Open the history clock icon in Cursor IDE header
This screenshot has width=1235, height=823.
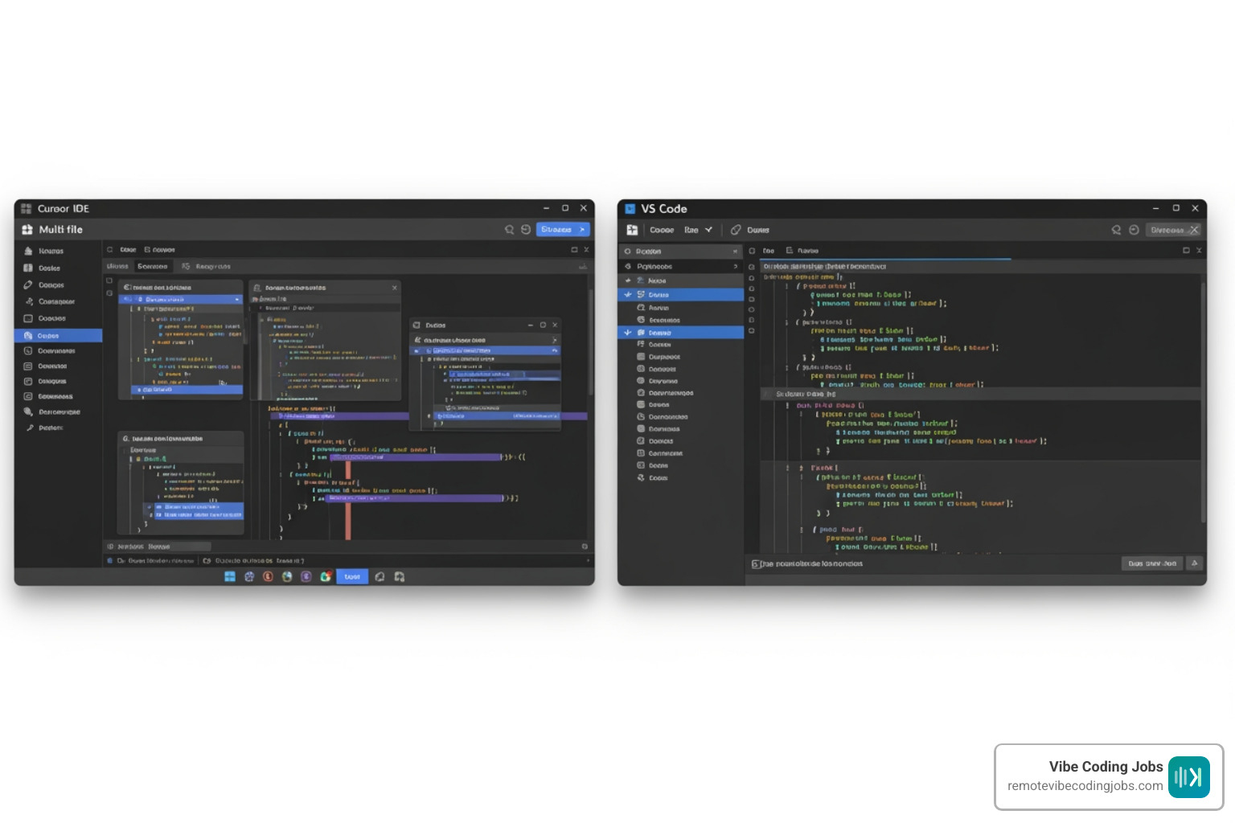tap(526, 229)
